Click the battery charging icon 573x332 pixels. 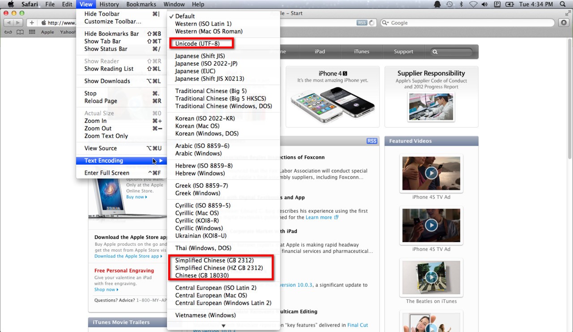click(510, 4)
